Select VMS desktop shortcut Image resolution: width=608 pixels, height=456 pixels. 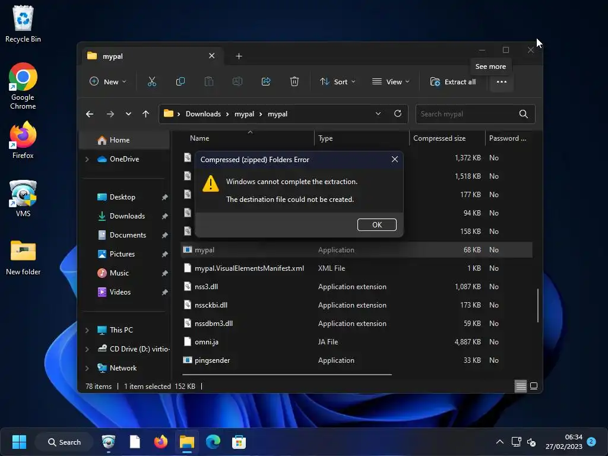click(x=23, y=198)
